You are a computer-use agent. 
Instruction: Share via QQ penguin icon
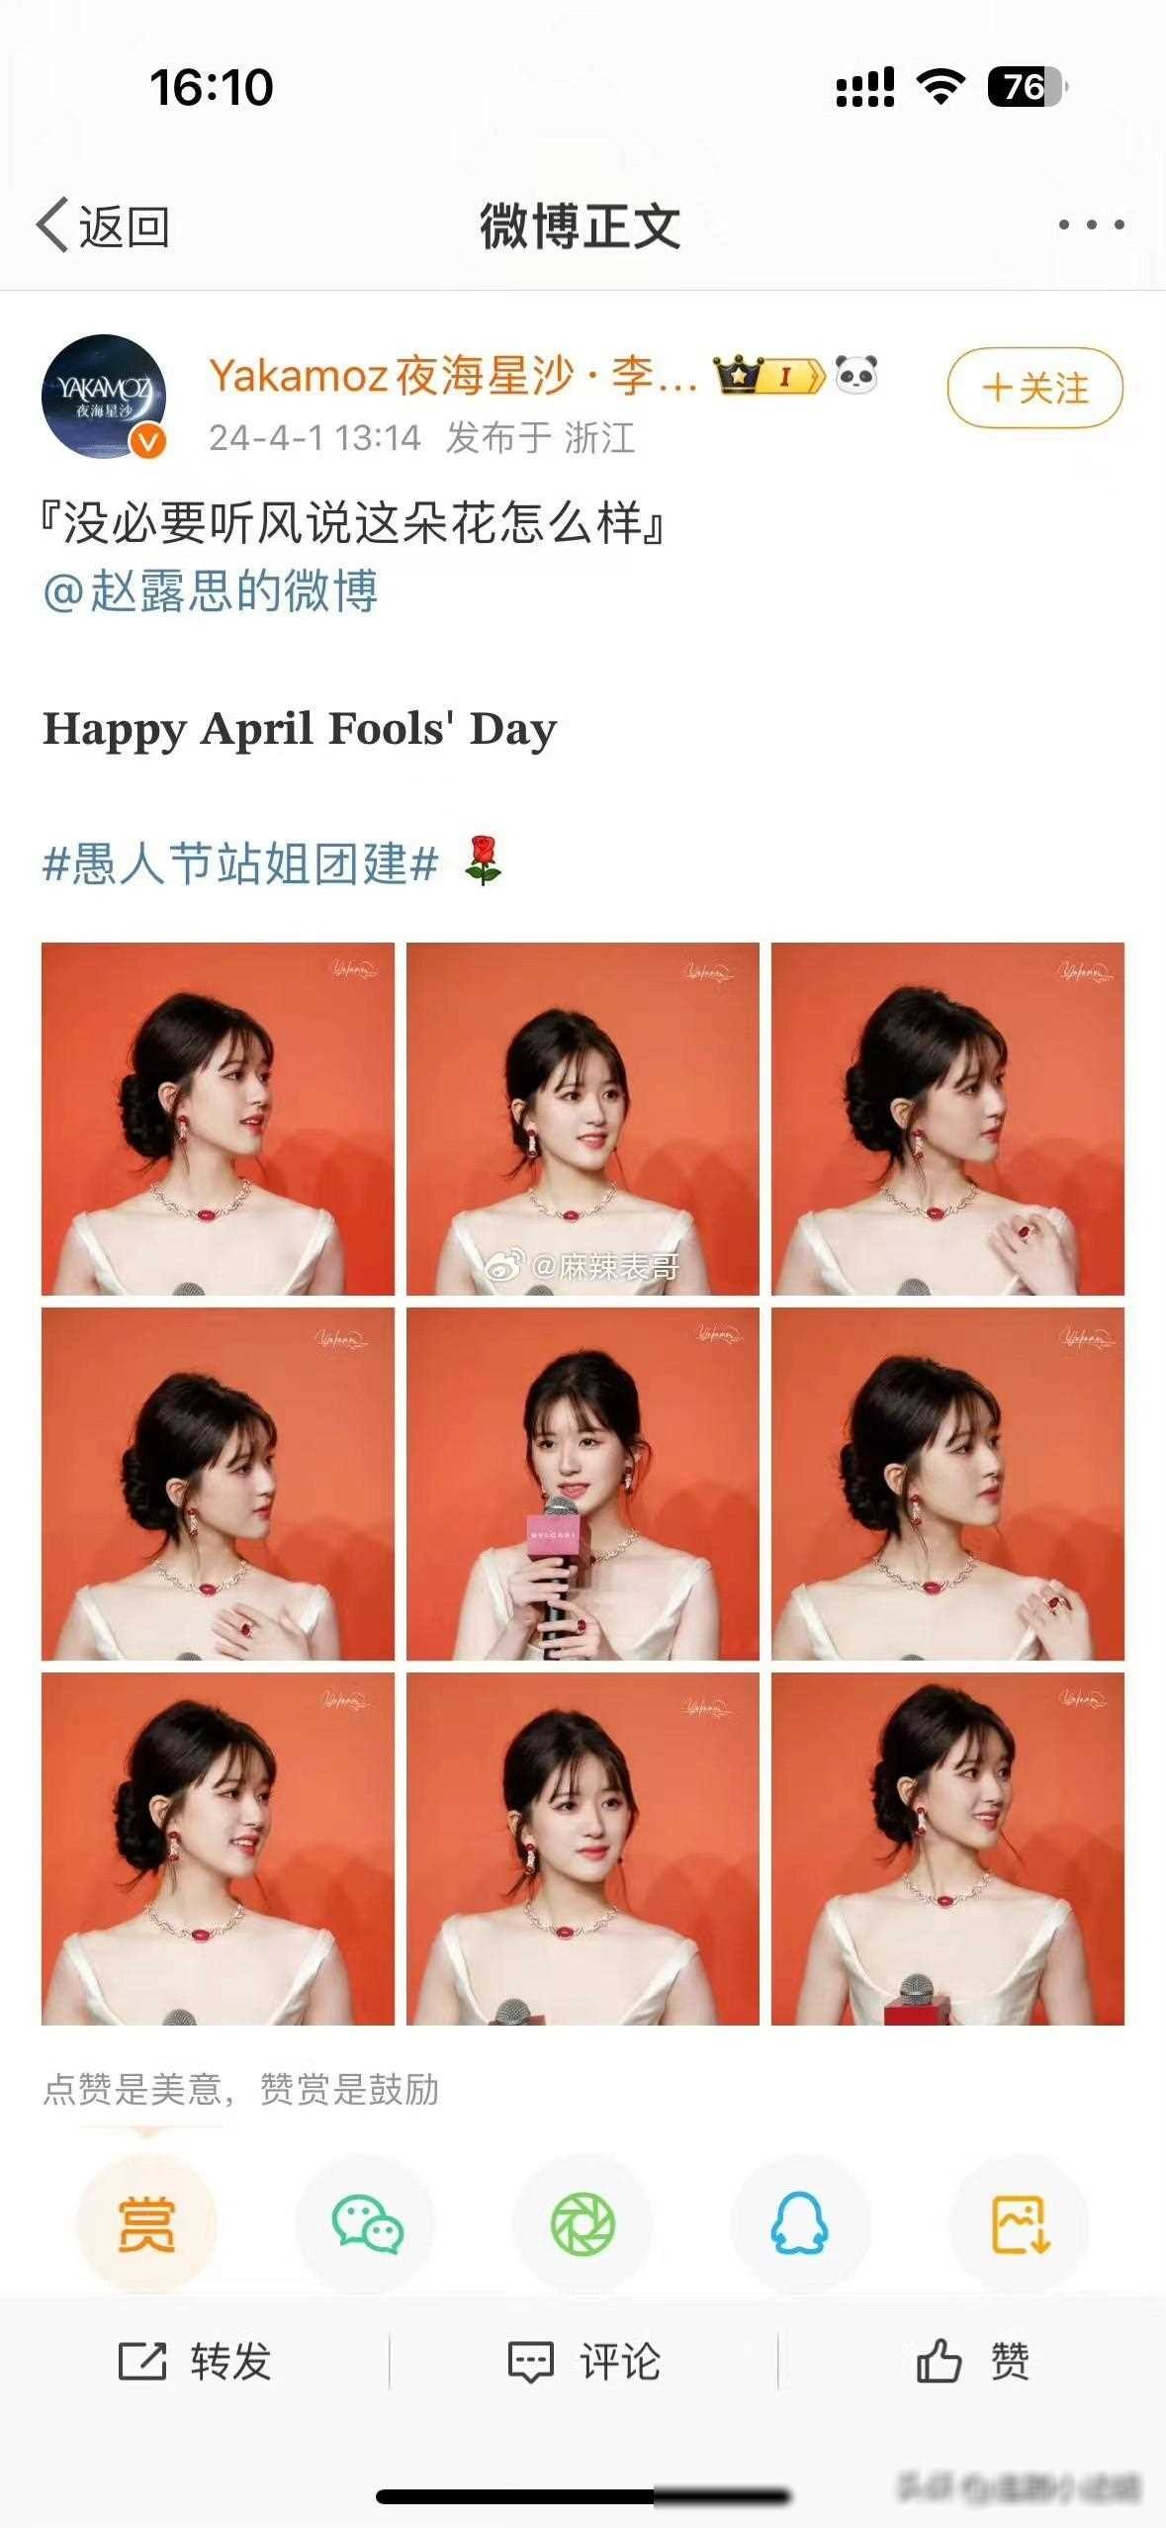point(800,2223)
